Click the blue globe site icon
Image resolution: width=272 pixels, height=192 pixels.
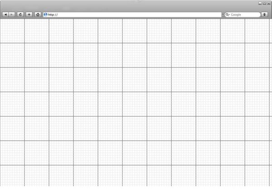click(x=45, y=14)
